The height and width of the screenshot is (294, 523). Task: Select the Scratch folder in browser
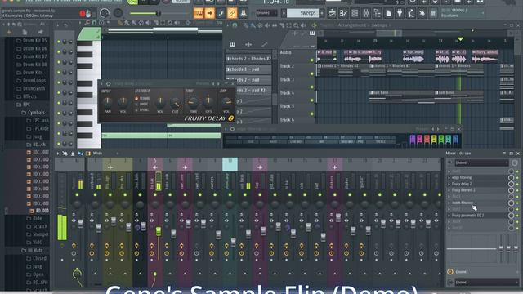pos(38,226)
